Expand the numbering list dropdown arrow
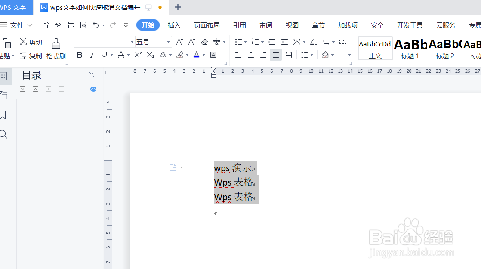The height and width of the screenshot is (269, 481). click(x=262, y=42)
